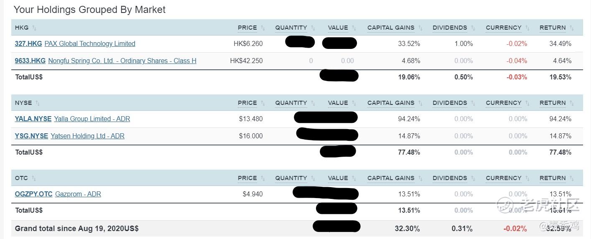This screenshot has height=239, width=591.
Task: Click sort arrows beside NYSE RETURN column
Action: click(571, 103)
